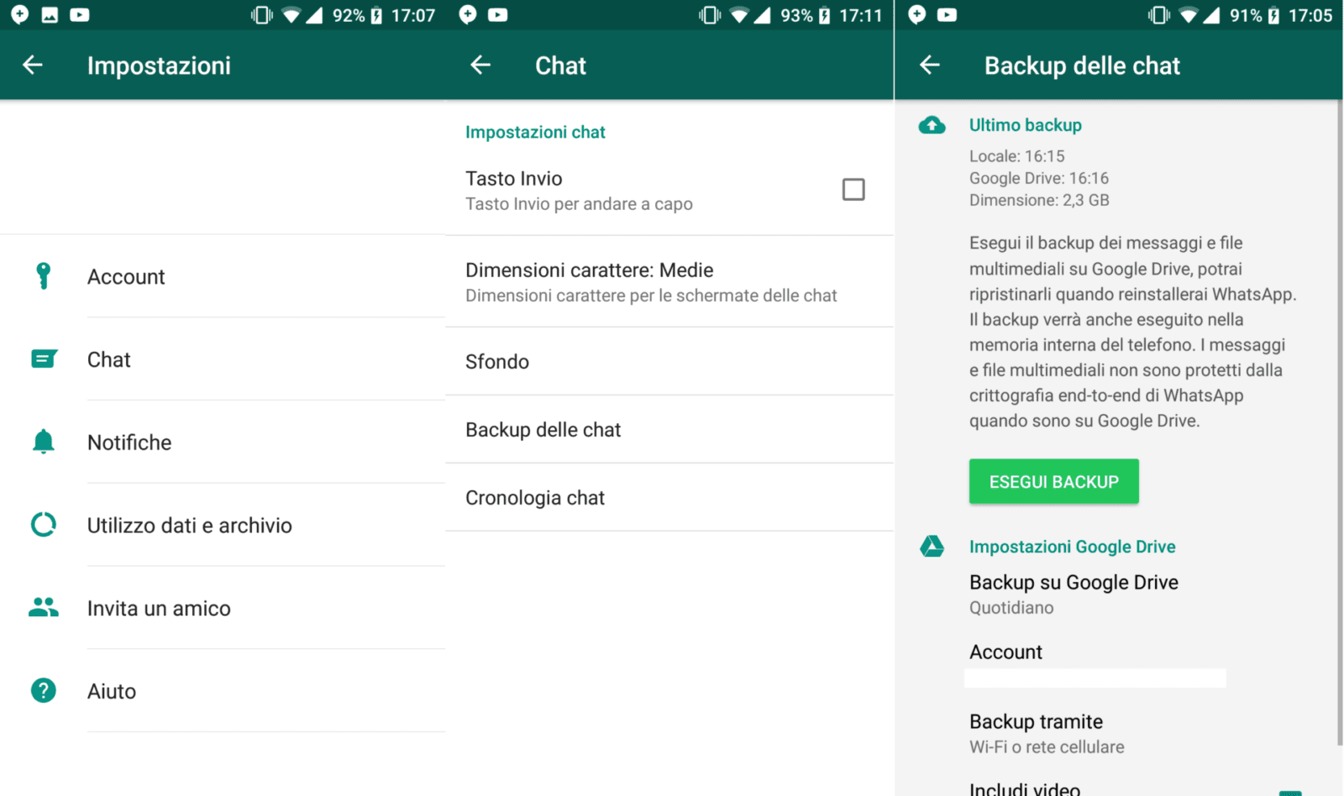Click the "Tasto Invio per andare a capo" description
Viewport: 1344px width, 796px height.
[x=579, y=204]
